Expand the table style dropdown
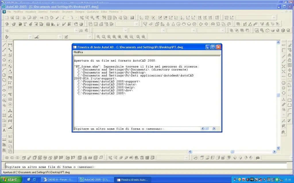Image resolution: width=294 pixels, height=183 pixels. pyautogui.click(x=90, y=37)
